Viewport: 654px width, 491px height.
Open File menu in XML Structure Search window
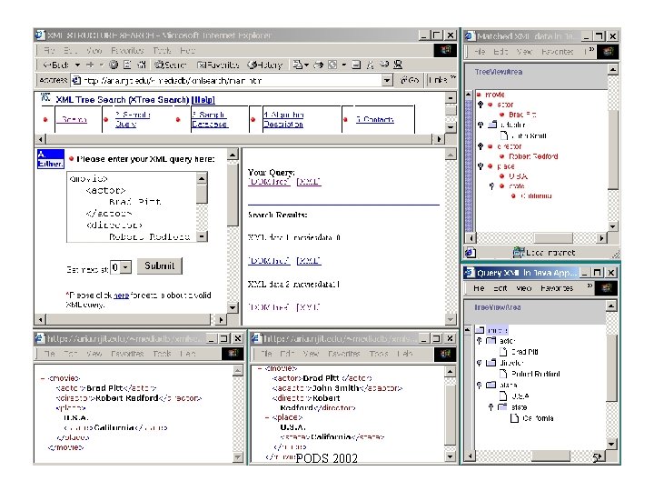(49, 51)
